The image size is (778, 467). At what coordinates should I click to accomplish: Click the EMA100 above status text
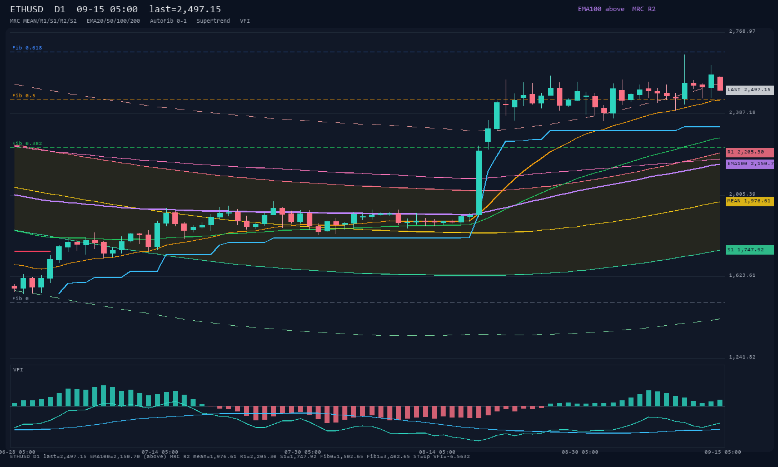click(x=601, y=9)
